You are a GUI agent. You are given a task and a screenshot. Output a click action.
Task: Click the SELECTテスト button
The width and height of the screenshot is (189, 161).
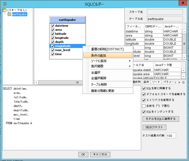tap(154, 127)
